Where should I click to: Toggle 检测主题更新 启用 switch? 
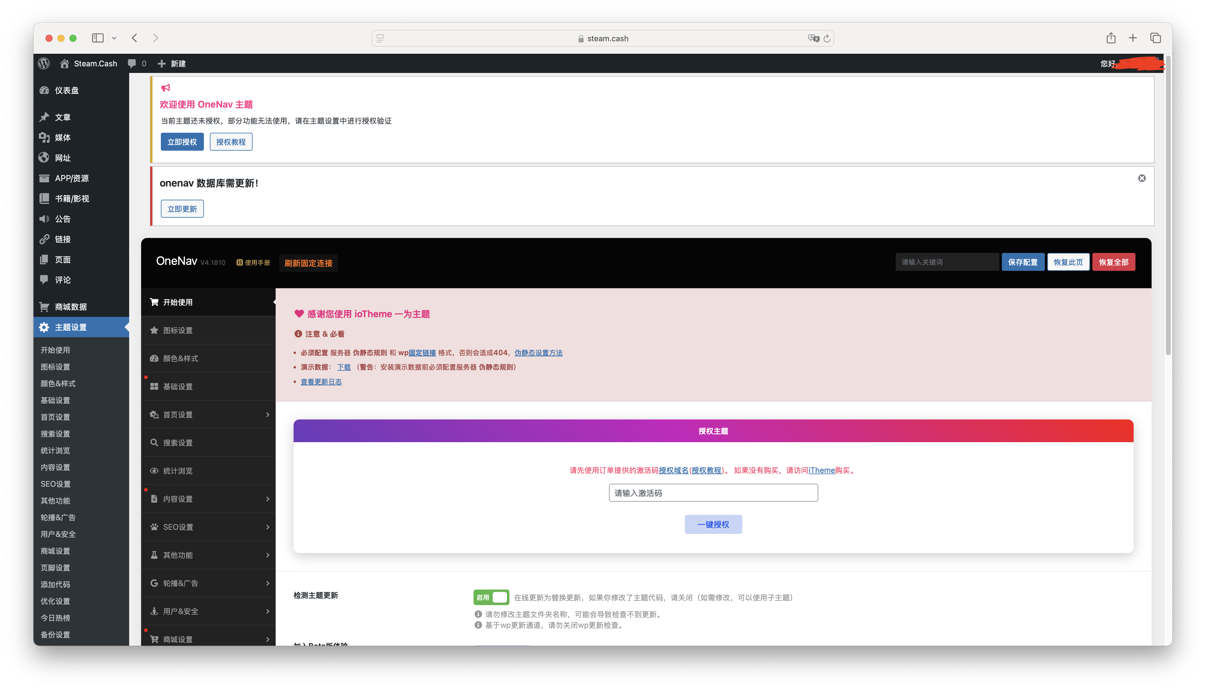(x=491, y=597)
